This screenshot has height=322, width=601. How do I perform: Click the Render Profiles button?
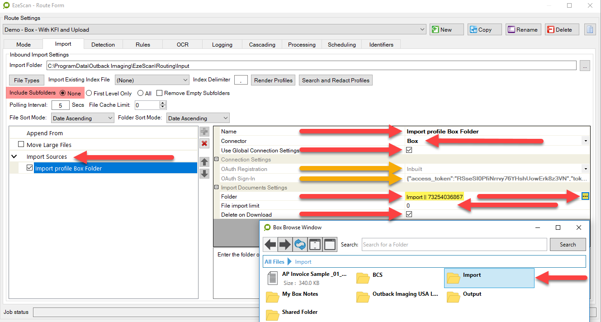coord(273,80)
